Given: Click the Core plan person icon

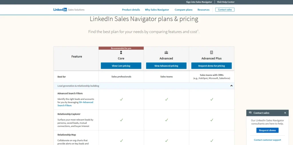Looking at the screenshot, I should 121,52.
